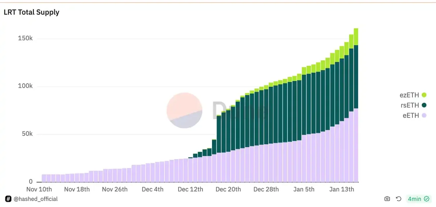Screen dimensions: 436x207
Task: Select the tallest rightmost bar's ezETH segment
Action: 356,37
